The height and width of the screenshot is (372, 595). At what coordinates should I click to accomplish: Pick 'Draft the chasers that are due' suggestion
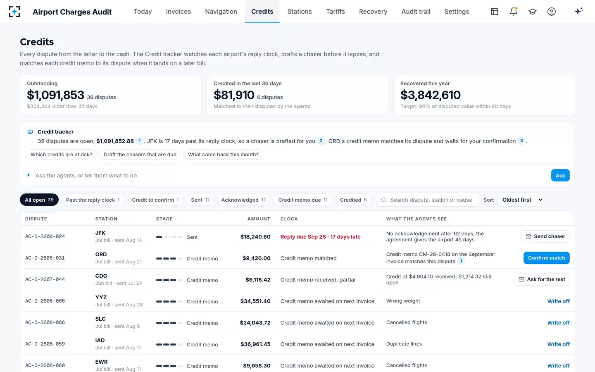click(140, 155)
